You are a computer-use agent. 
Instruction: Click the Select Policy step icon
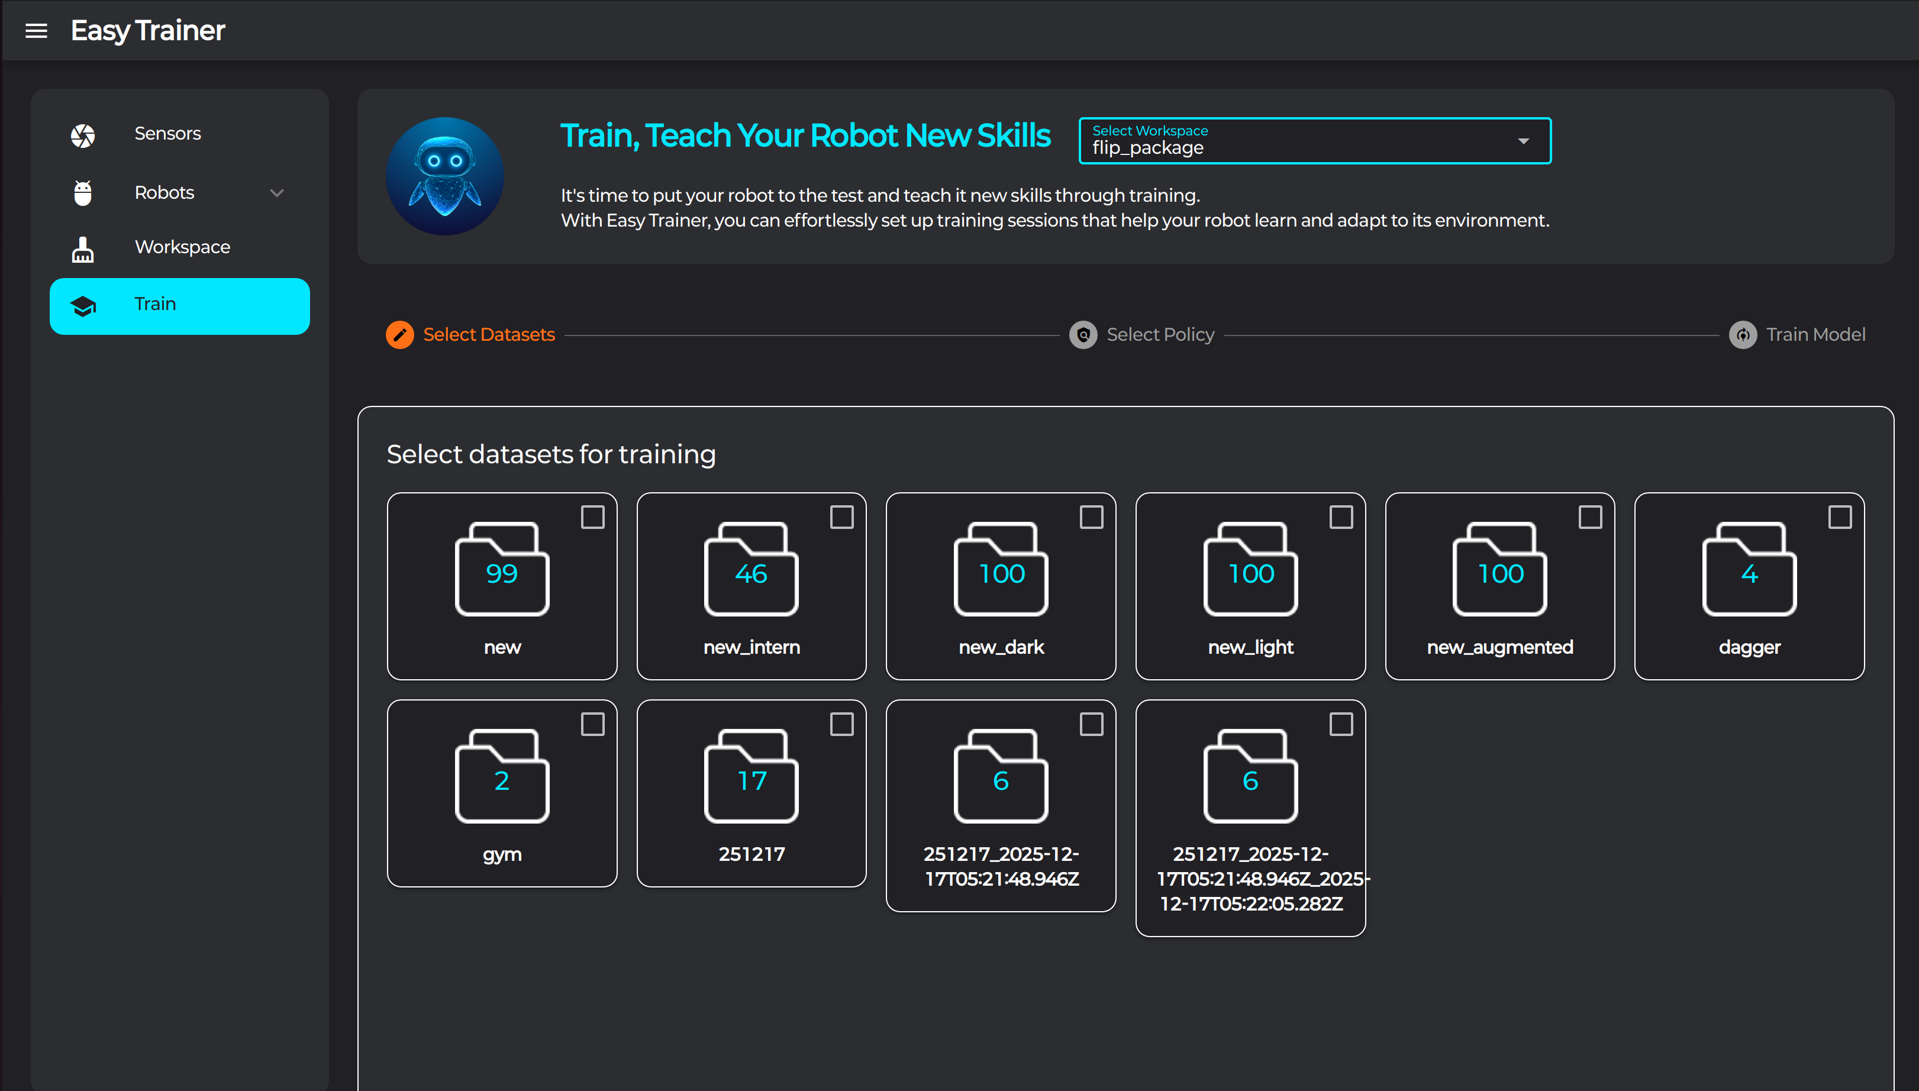pos(1083,335)
